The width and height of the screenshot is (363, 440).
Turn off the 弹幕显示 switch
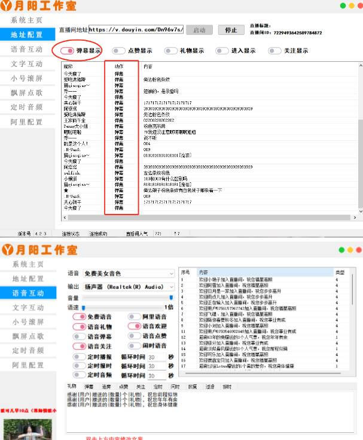[x=67, y=51]
